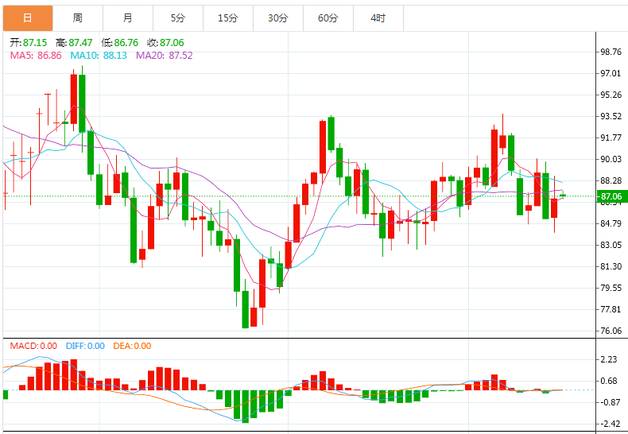628x434 pixels.
Task: Click the -2.42 MACD axis label
Action: coord(609,424)
